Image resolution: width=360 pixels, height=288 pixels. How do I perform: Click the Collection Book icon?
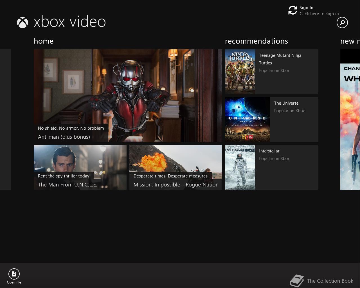(297, 281)
